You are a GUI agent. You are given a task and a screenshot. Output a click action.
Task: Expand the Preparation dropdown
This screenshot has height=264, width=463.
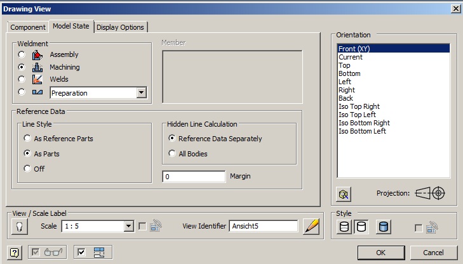click(x=141, y=93)
